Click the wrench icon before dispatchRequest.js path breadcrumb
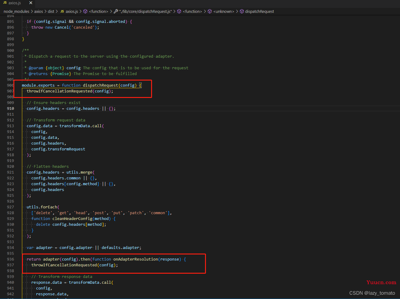The width and height of the screenshot is (400, 299). [116, 11]
